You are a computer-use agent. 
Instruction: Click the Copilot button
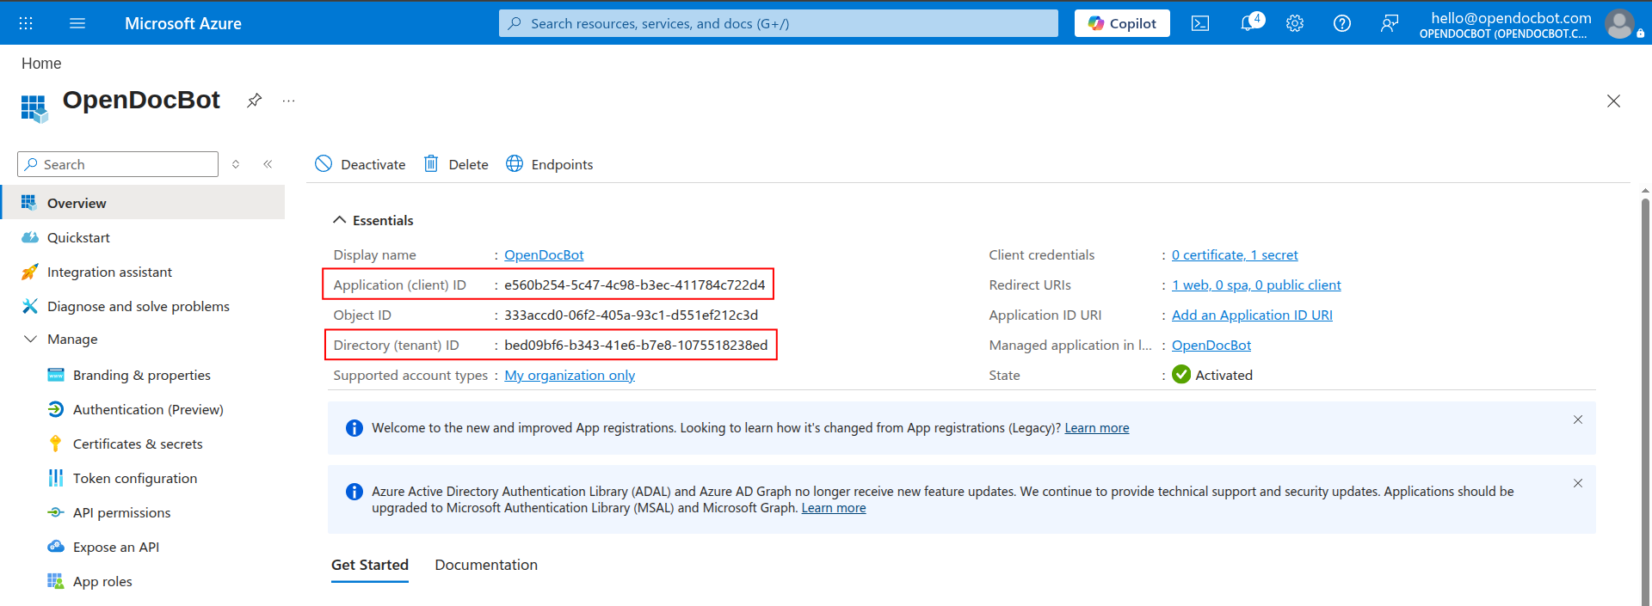pos(1122,23)
